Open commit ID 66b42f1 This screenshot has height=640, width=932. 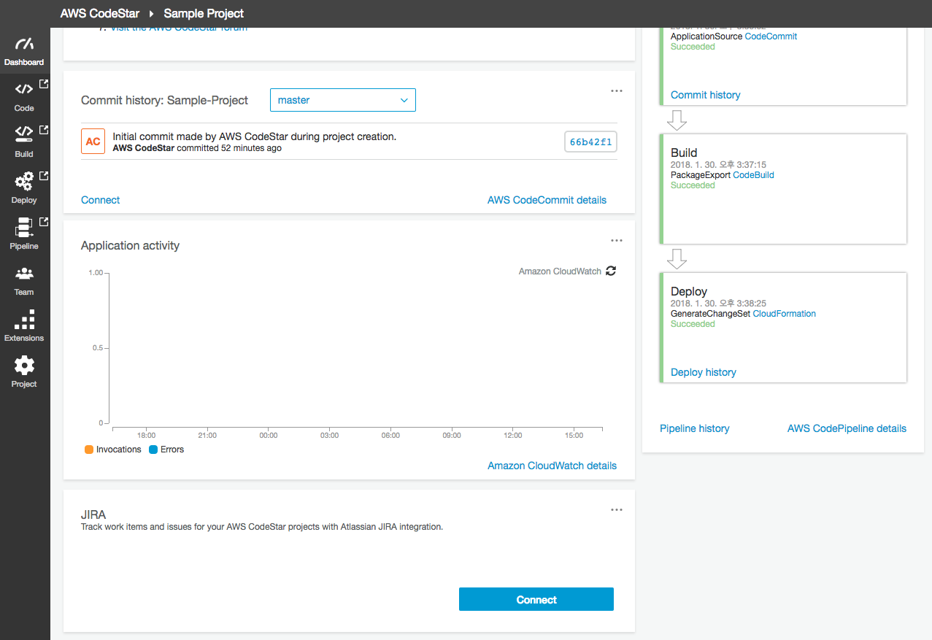tap(590, 142)
